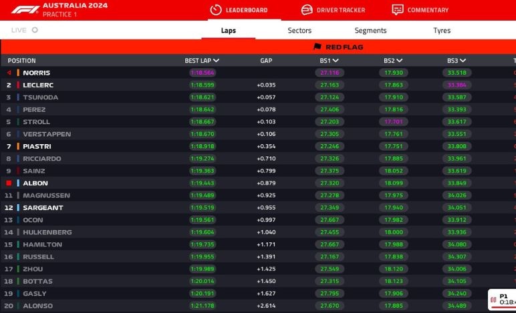This screenshot has width=516, height=313.
Task: Click the Leaderboard stopwatch icon
Action: pos(215,10)
